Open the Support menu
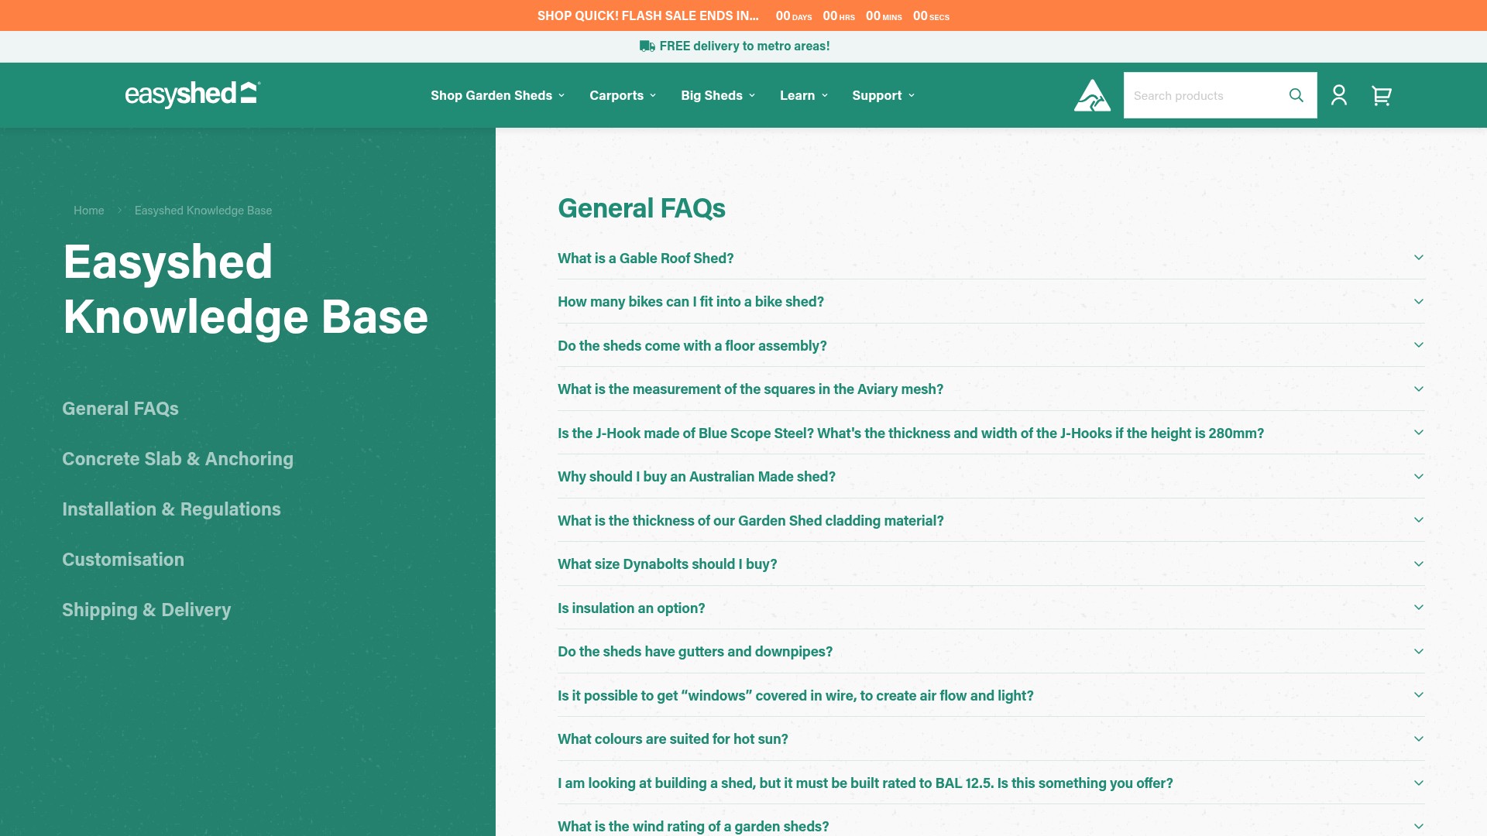The image size is (1487, 836). [x=883, y=95]
